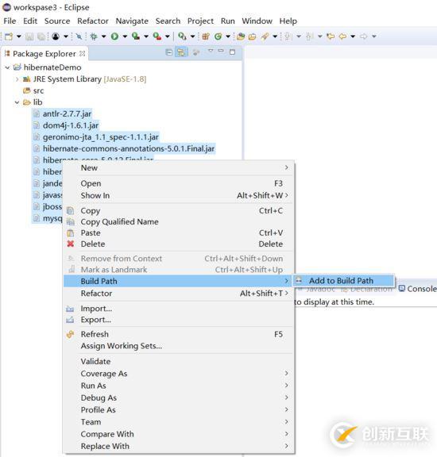Click Add to Build Path submenu item
437x457 pixels.
(344, 281)
